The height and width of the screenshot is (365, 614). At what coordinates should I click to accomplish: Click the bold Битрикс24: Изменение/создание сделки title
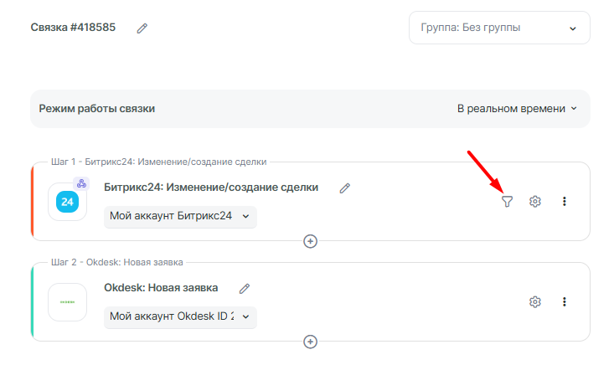pyautogui.click(x=217, y=188)
